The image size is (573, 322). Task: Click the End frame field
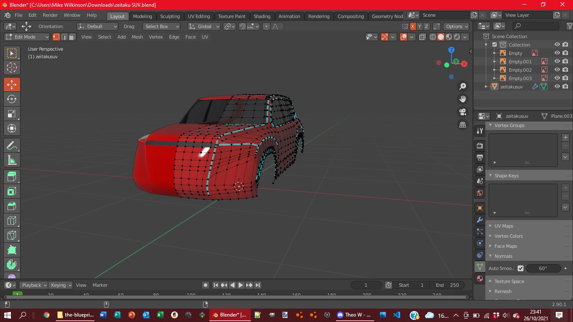[447, 285]
